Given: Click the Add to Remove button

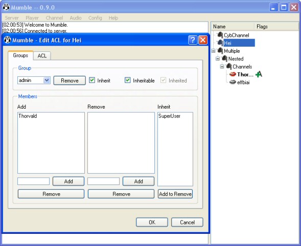Looking at the screenshot, I should pos(175,194).
